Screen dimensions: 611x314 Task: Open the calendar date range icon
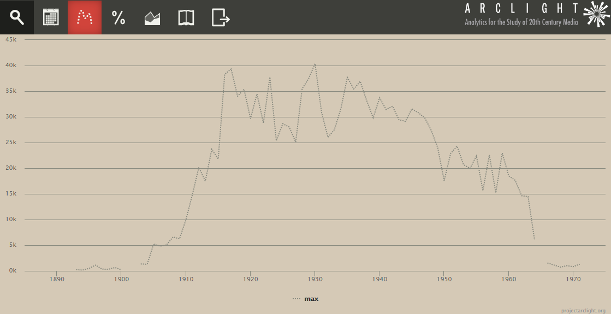tap(51, 17)
